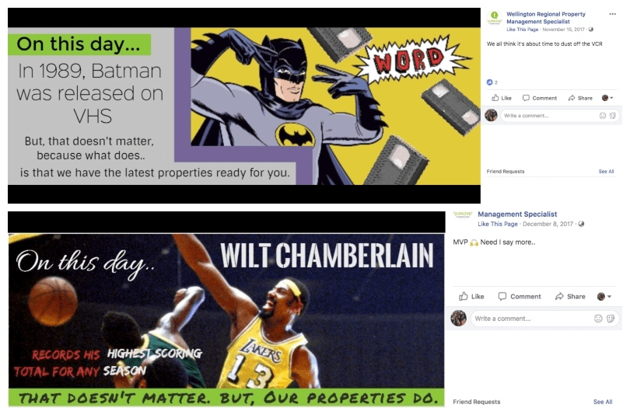
Task: Like the Wilt Chamberlain post
Action: (471, 296)
